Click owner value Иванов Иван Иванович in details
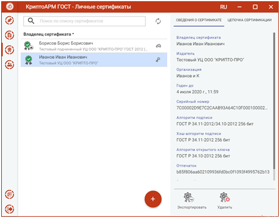280x218 pixels. coord(201,44)
